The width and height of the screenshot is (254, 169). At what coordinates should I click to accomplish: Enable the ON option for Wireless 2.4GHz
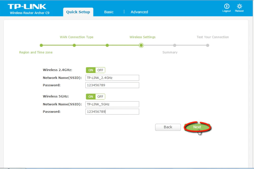[91, 70]
